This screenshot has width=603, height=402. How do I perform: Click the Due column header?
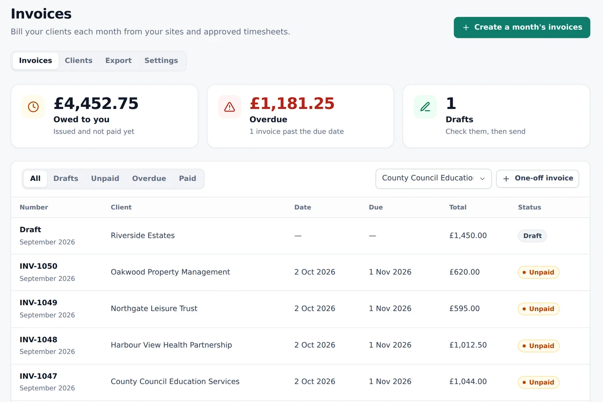(376, 207)
